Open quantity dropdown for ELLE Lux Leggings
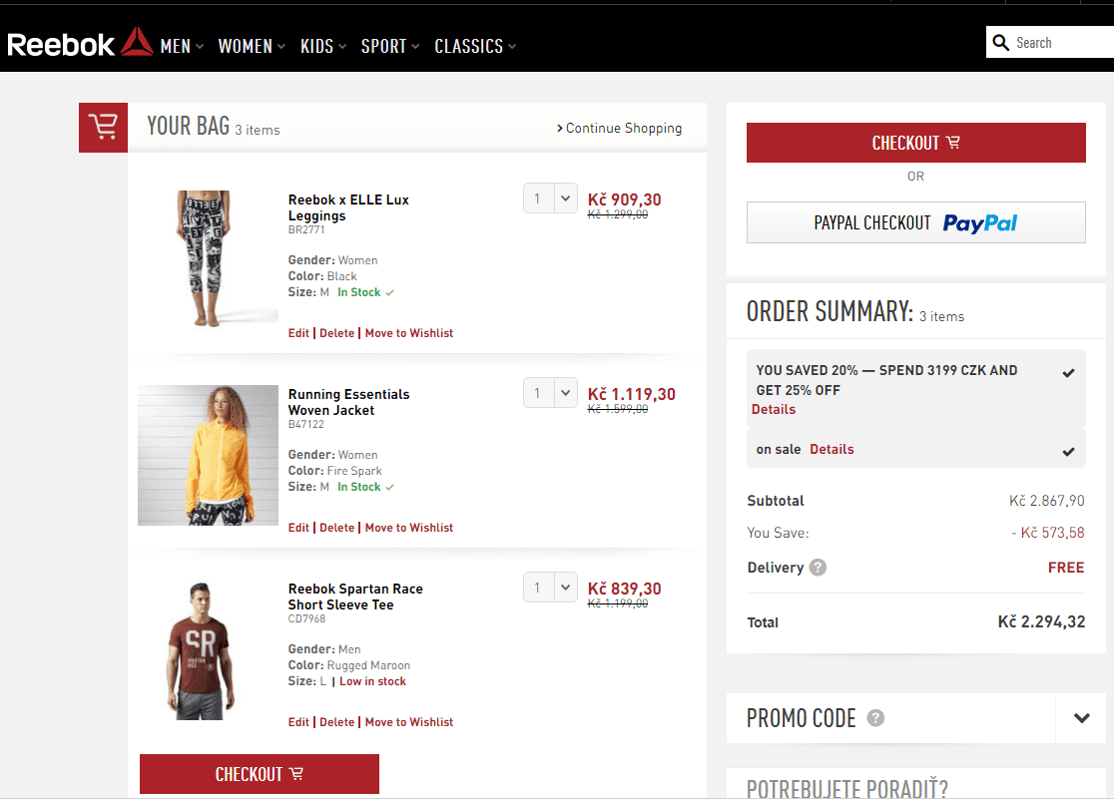The height and width of the screenshot is (801, 1114). (x=550, y=199)
